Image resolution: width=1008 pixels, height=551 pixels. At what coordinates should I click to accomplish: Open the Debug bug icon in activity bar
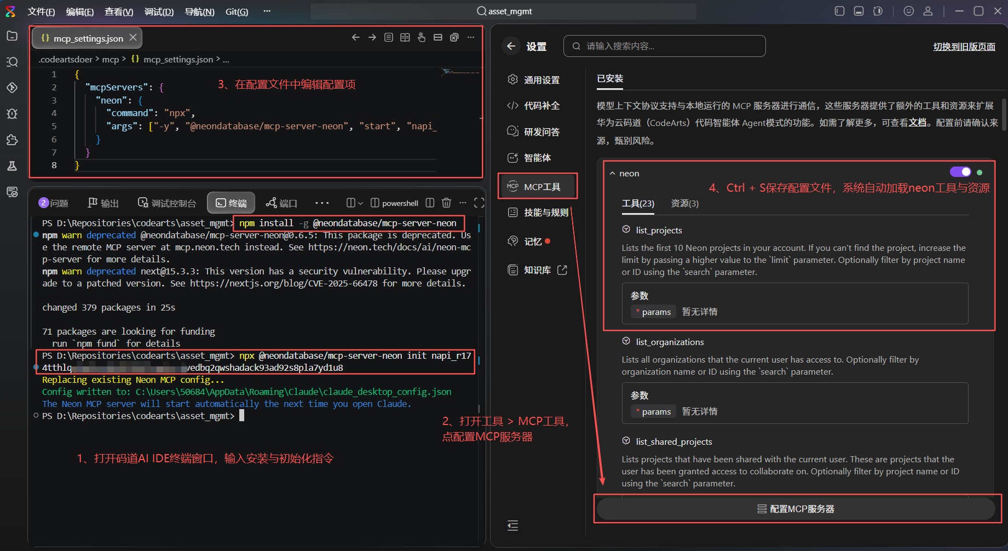pos(12,113)
